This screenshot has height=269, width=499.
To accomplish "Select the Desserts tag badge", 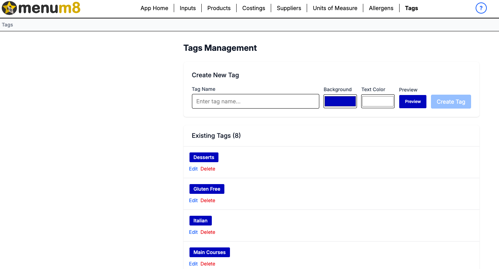I will [204, 157].
